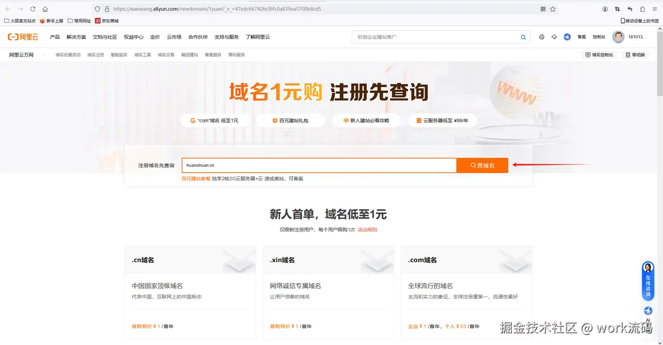The width and height of the screenshot is (663, 345).
Task: Open the browser account profile icon
Action: click(x=605, y=9)
